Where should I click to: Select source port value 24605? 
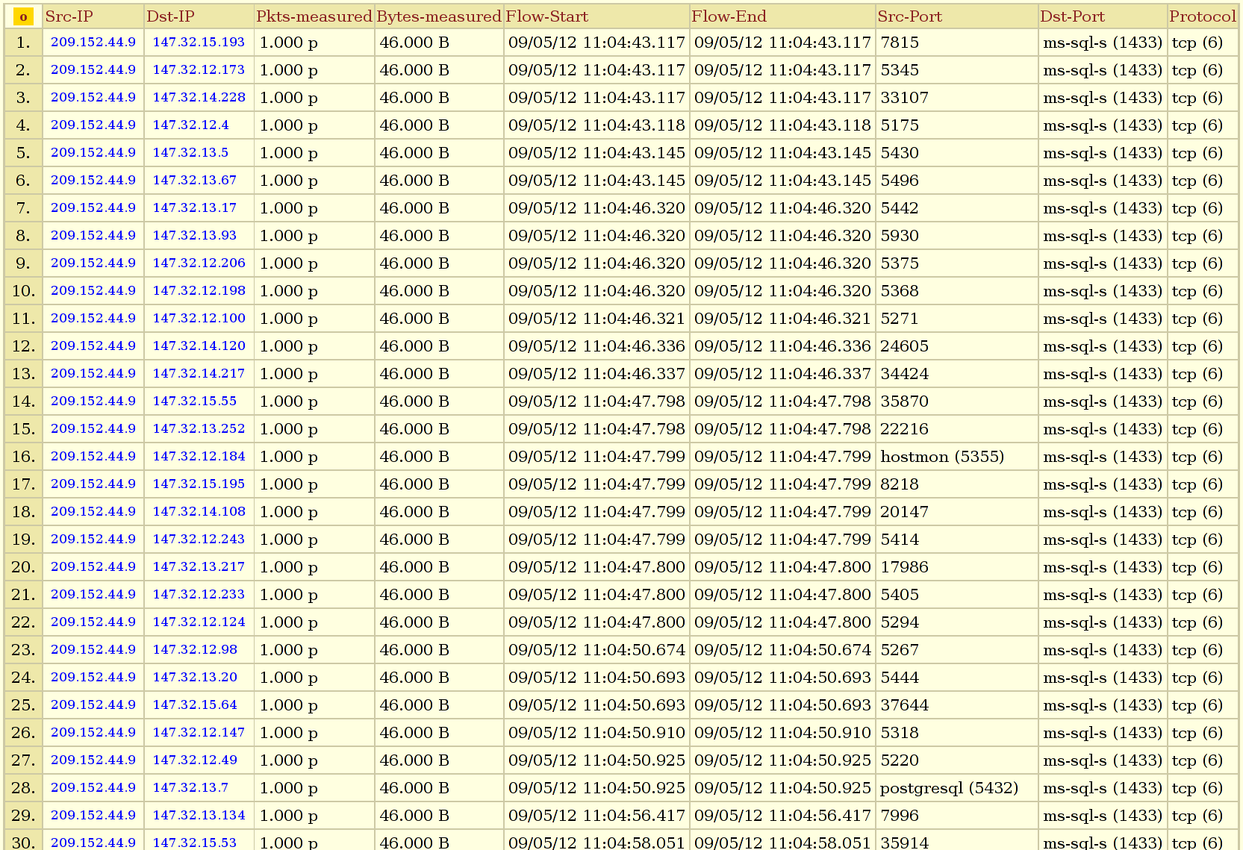click(904, 346)
